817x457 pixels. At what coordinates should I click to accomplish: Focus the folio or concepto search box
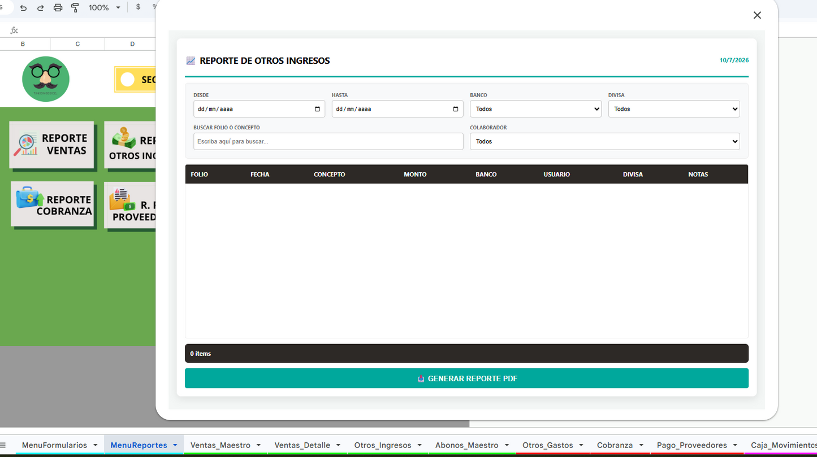tap(328, 141)
